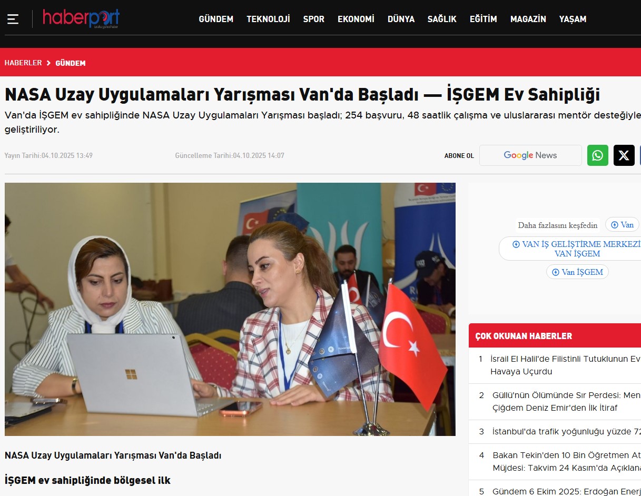
Task: Share article via WhatsApp icon
Action: 597,155
